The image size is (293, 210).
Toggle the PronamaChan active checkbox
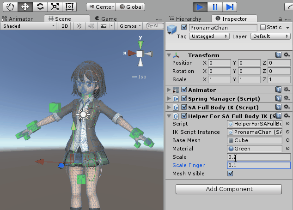[184, 27]
